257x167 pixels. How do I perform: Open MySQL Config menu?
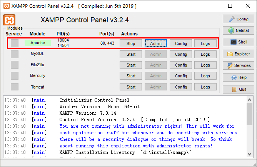(x=181, y=54)
